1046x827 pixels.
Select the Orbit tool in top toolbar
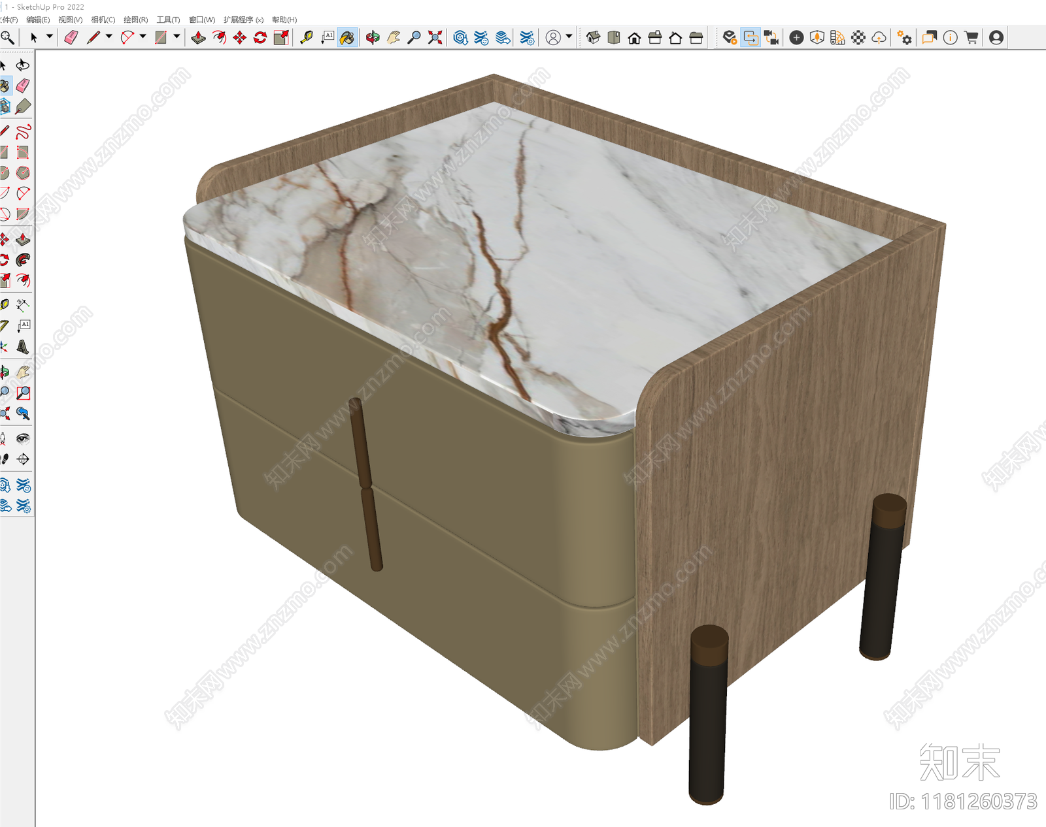pyautogui.click(x=373, y=38)
